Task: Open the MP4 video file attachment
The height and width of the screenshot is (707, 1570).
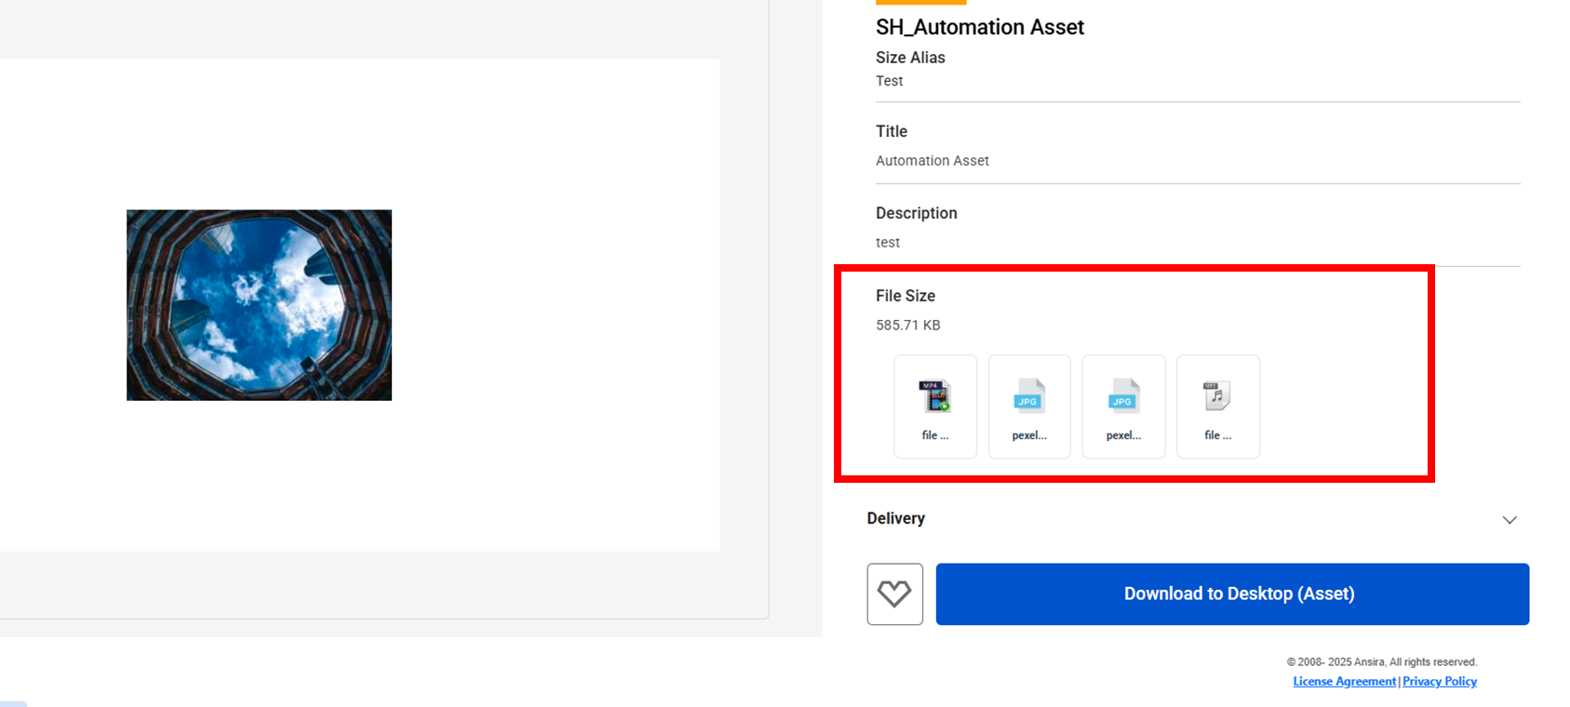Action: click(x=935, y=407)
